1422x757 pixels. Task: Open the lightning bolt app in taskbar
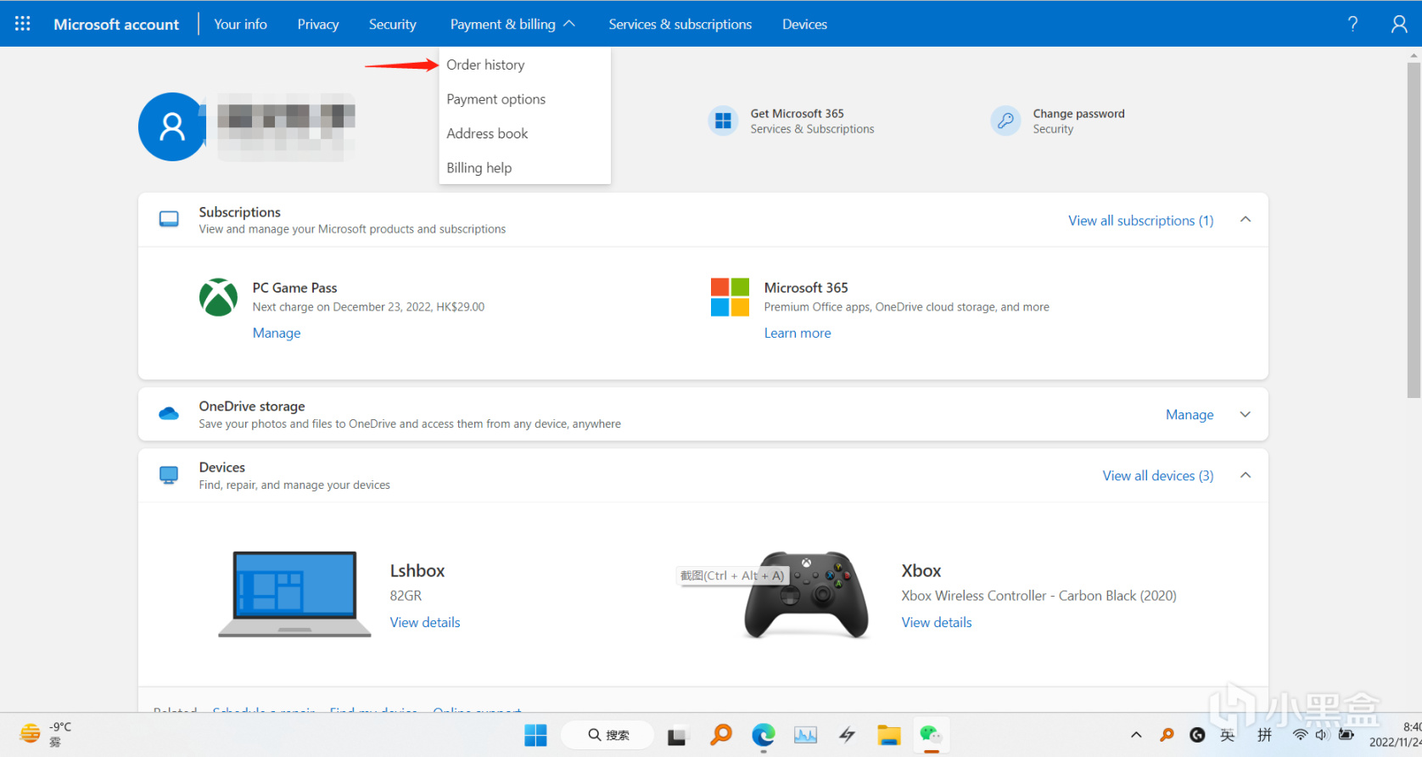click(847, 735)
